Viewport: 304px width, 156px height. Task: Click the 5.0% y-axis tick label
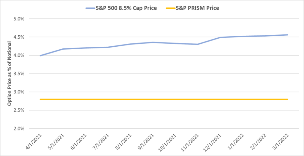tap(19, 19)
